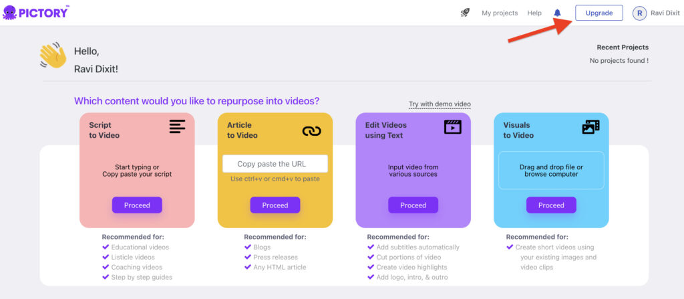Proceed with Edit Videos using Text
Image resolution: width=684 pixels, height=299 pixels.
tap(413, 205)
